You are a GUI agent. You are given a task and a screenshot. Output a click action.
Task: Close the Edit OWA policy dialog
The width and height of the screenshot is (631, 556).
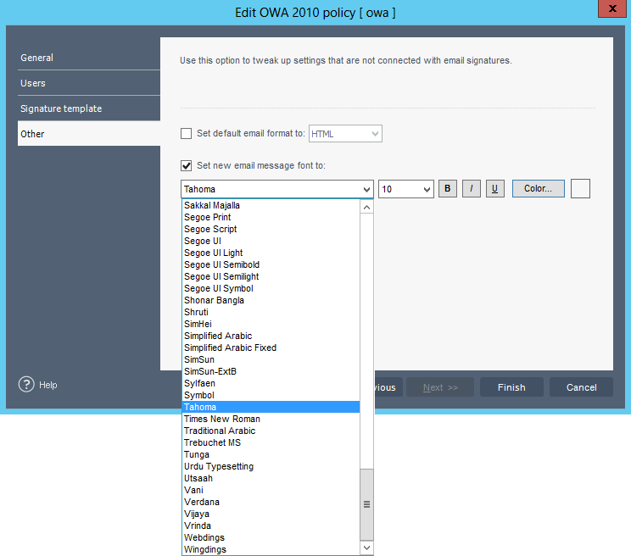(612, 8)
